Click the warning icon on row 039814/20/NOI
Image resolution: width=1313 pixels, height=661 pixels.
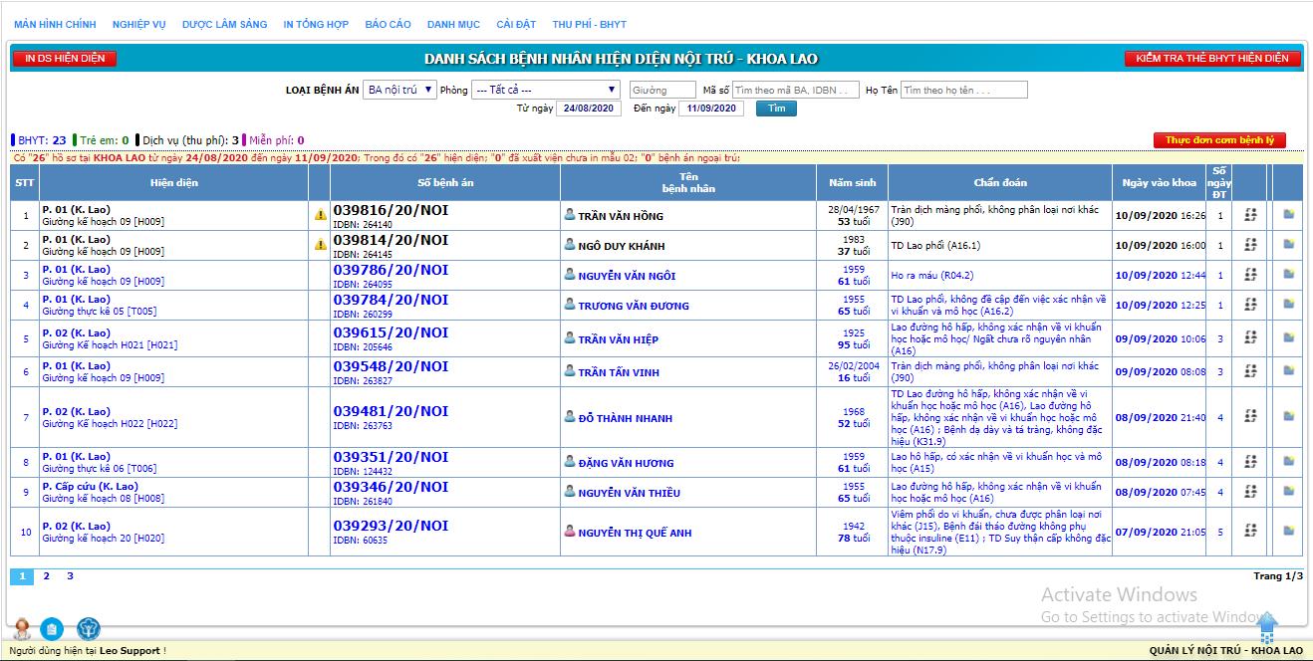click(x=320, y=245)
